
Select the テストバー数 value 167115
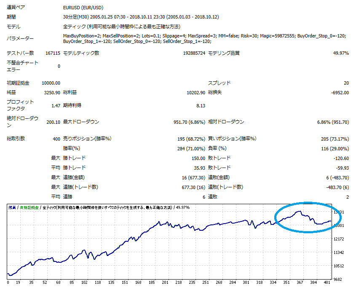53,53
